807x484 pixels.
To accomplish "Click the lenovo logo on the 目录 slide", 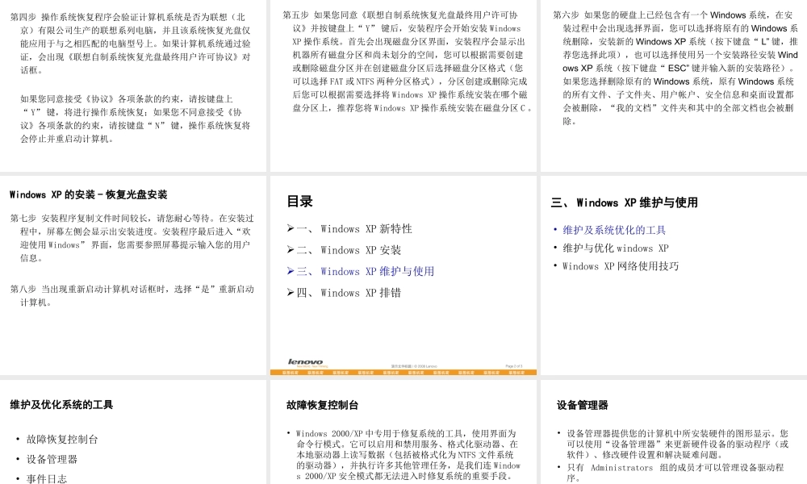I will coord(305,362).
